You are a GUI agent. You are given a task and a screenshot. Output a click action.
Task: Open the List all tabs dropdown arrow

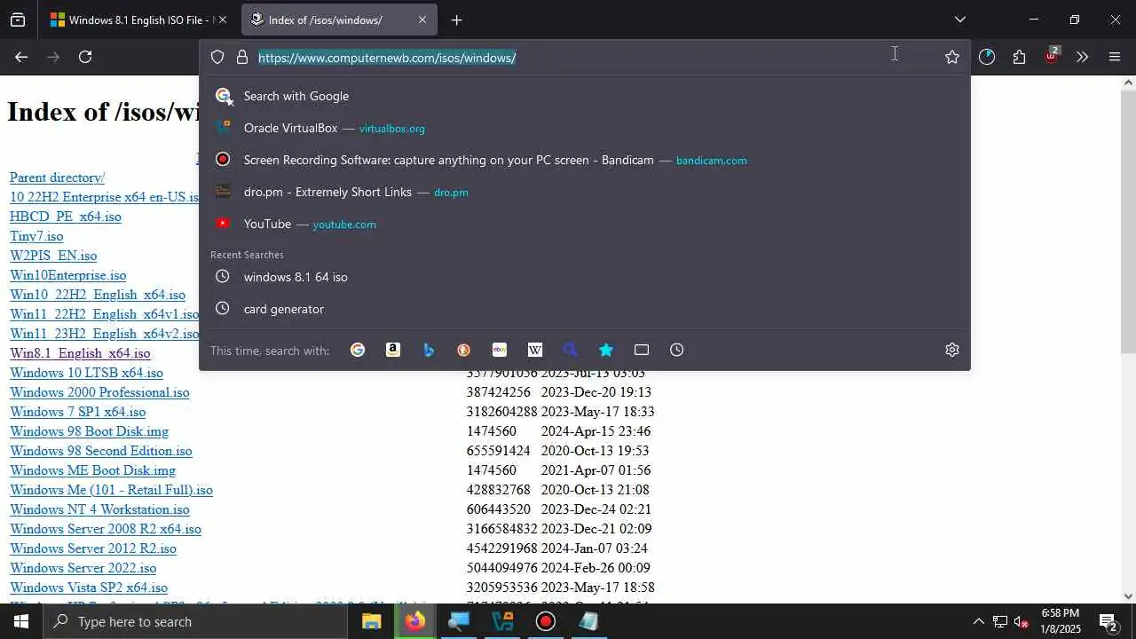tap(959, 20)
